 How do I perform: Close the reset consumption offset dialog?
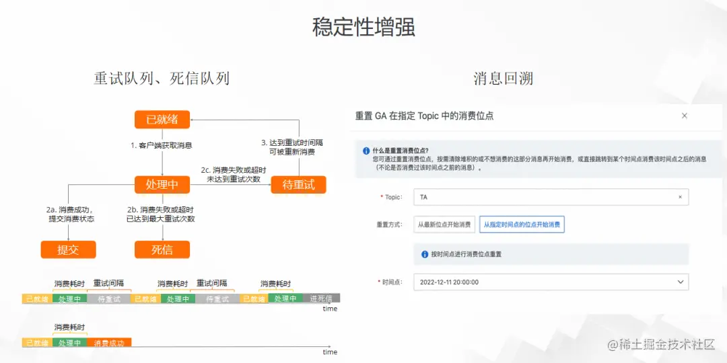coord(685,116)
